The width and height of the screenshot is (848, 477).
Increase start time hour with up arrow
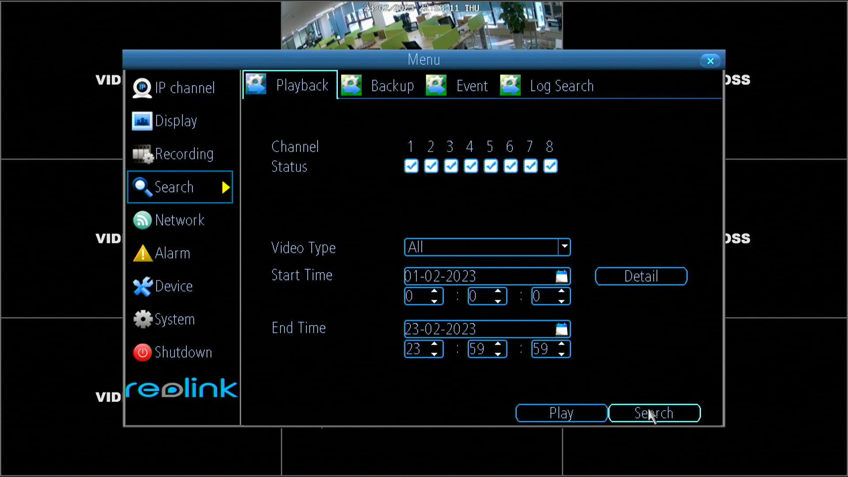435,291
